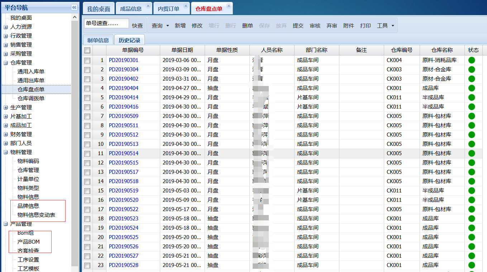Collapse the 仓库管理 tree node
487x272 pixels.
6,63
